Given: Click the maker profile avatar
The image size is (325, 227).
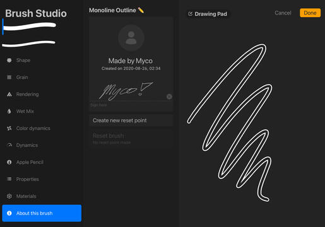Looking at the screenshot, I should point(131,38).
